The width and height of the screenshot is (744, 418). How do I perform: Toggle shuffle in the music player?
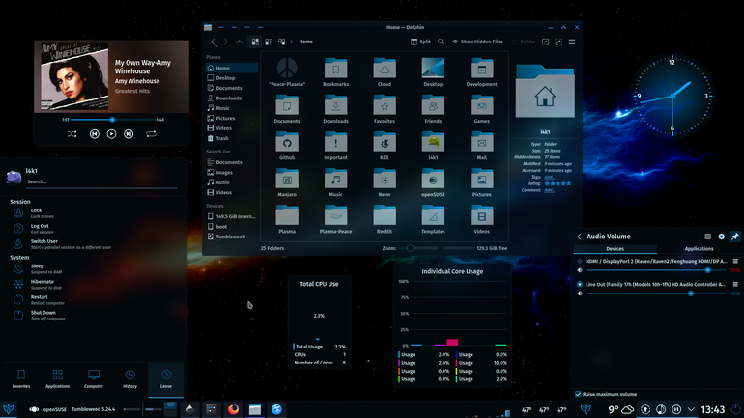[72, 134]
